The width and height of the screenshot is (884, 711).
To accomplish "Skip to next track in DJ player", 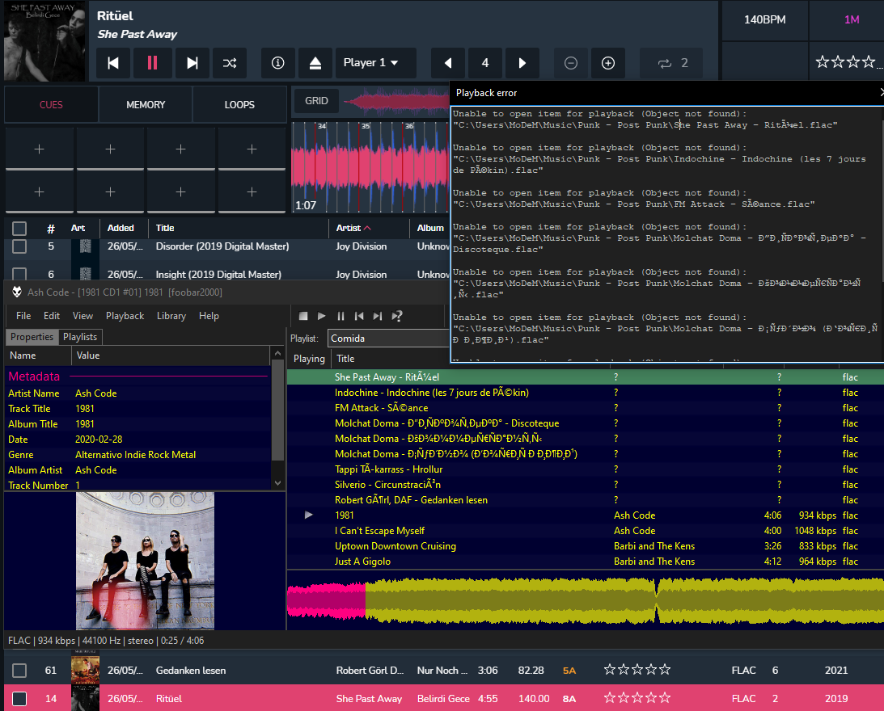I will coord(192,63).
